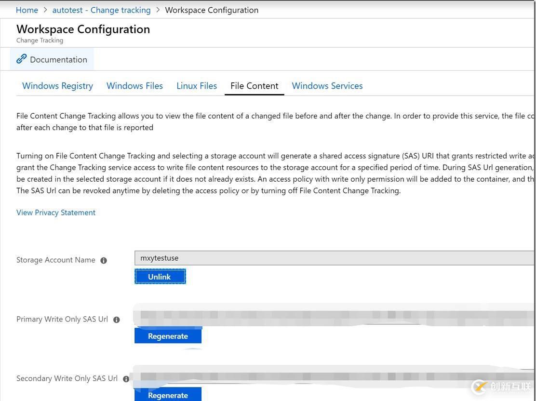Click the Secondary Write Only SAS Url field
Image resolution: width=536 pixels, height=401 pixels.
coord(333,375)
